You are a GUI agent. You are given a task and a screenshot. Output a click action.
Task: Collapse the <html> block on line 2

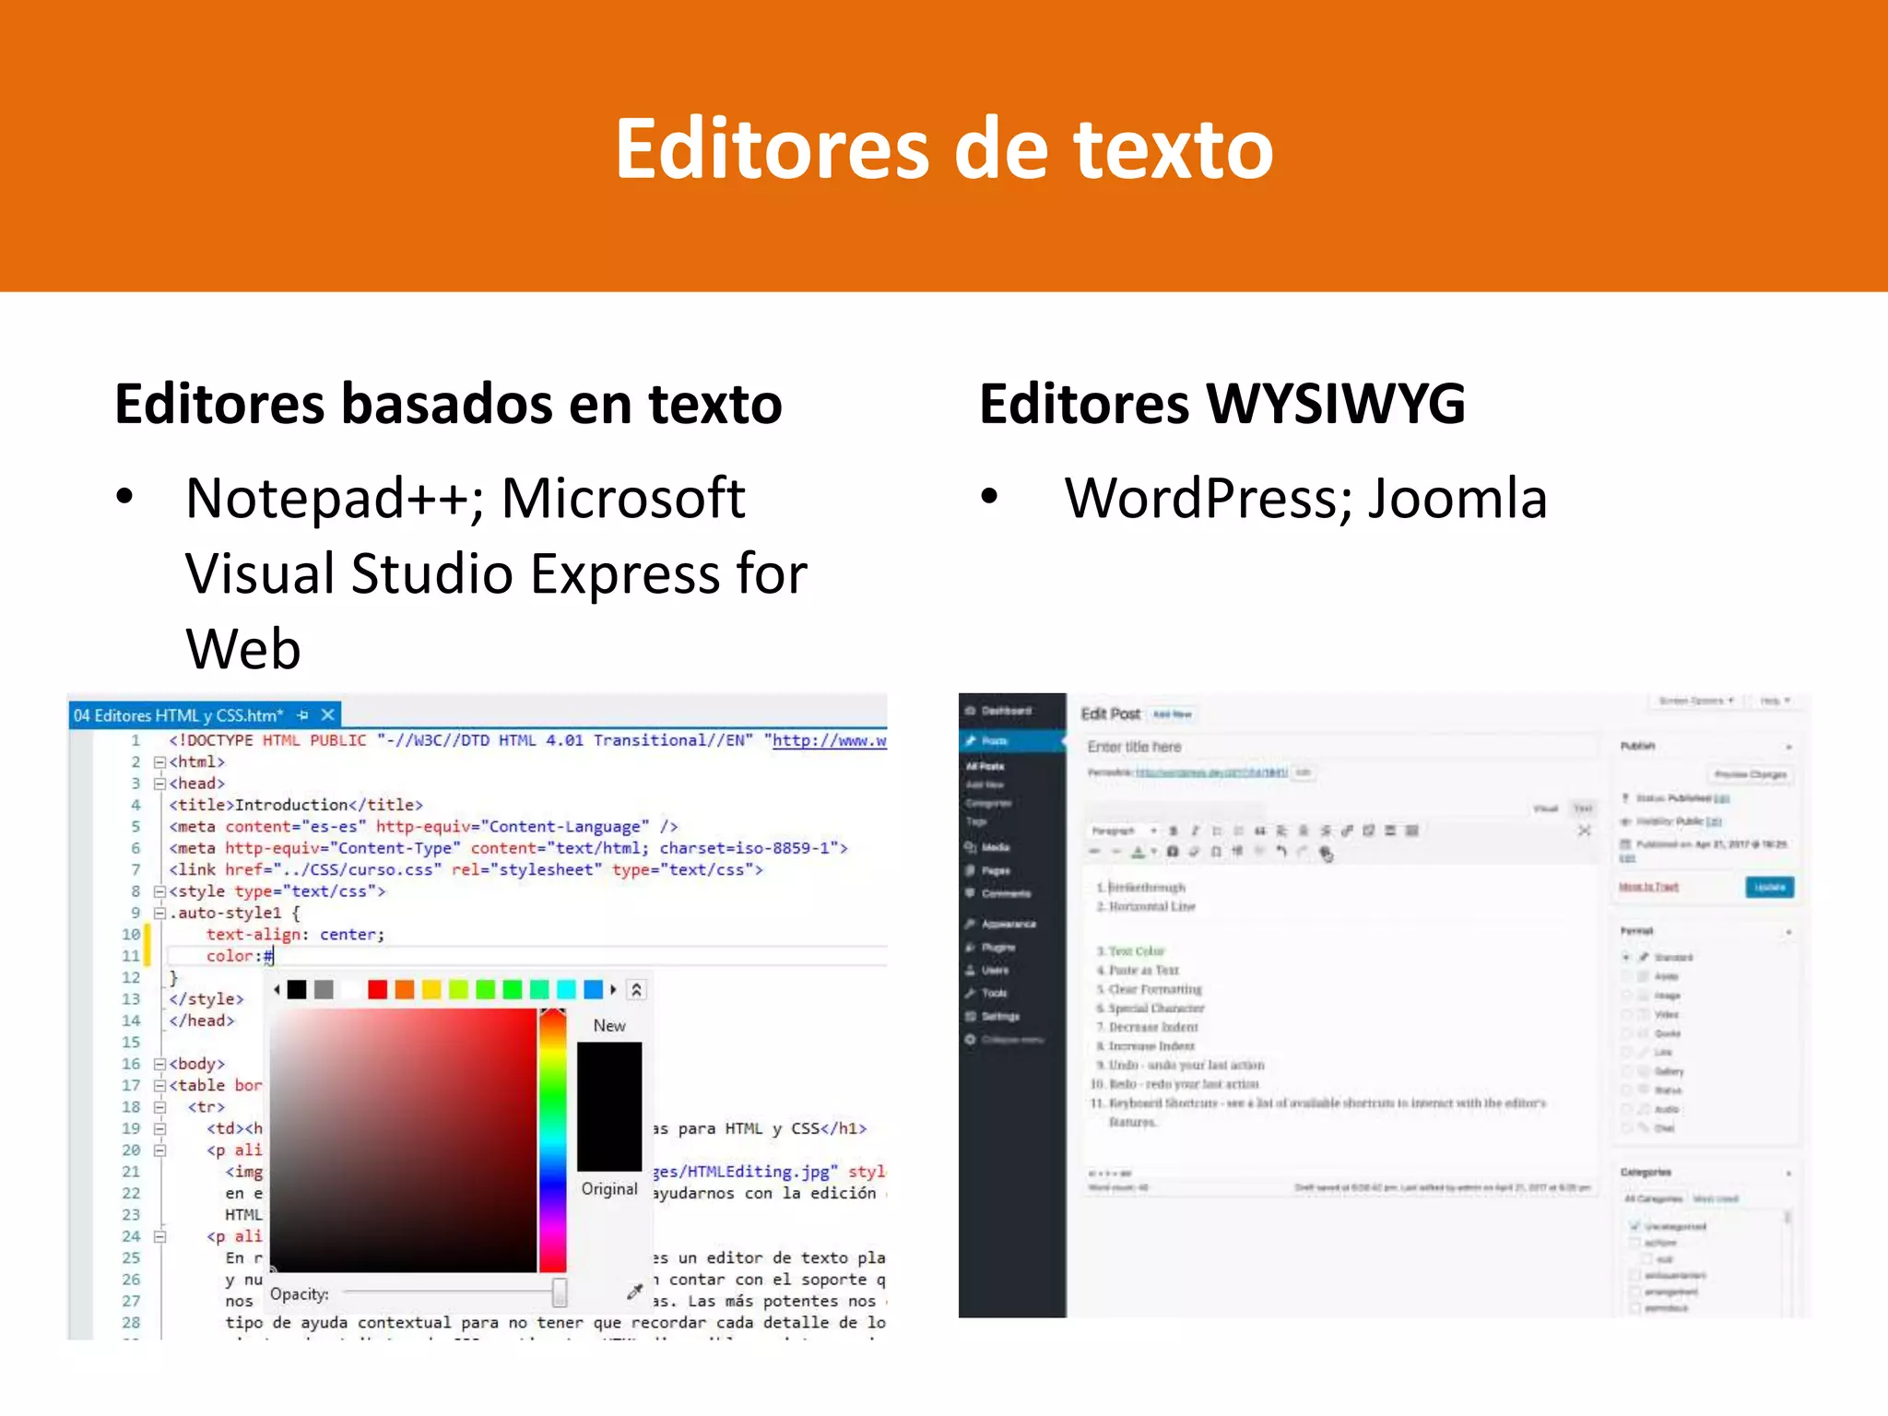pyautogui.click(x=159, y=762)
